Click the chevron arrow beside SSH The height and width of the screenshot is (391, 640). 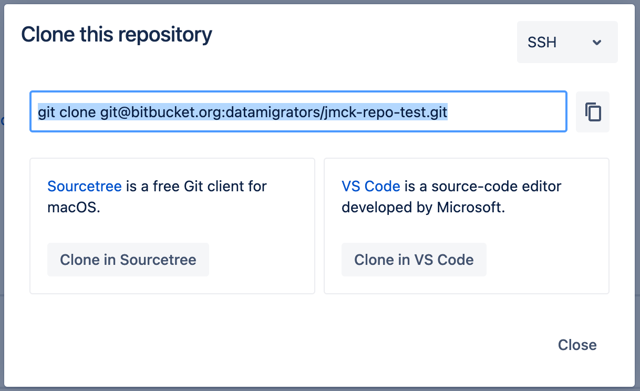(x=596, y=43)
